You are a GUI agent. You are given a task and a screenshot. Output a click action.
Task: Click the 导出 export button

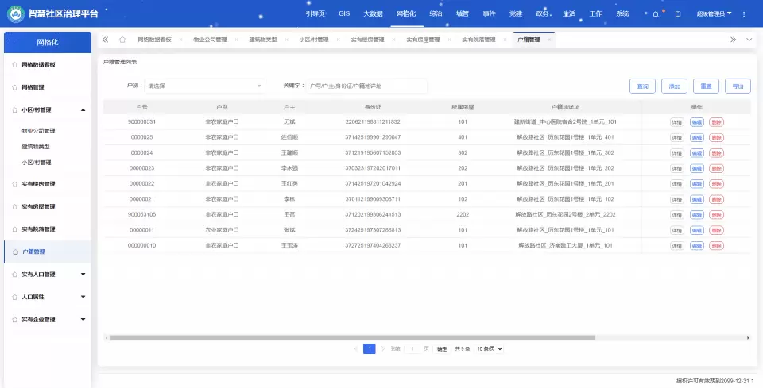[738, 86]
